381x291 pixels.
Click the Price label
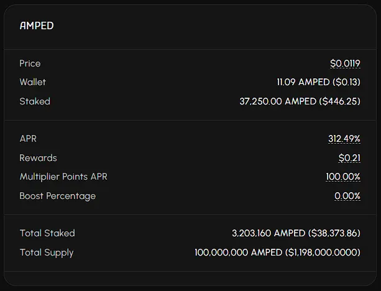pos(30,63)
